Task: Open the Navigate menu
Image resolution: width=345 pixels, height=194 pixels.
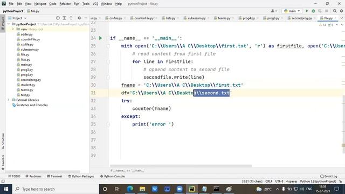Action: (40, 4)
